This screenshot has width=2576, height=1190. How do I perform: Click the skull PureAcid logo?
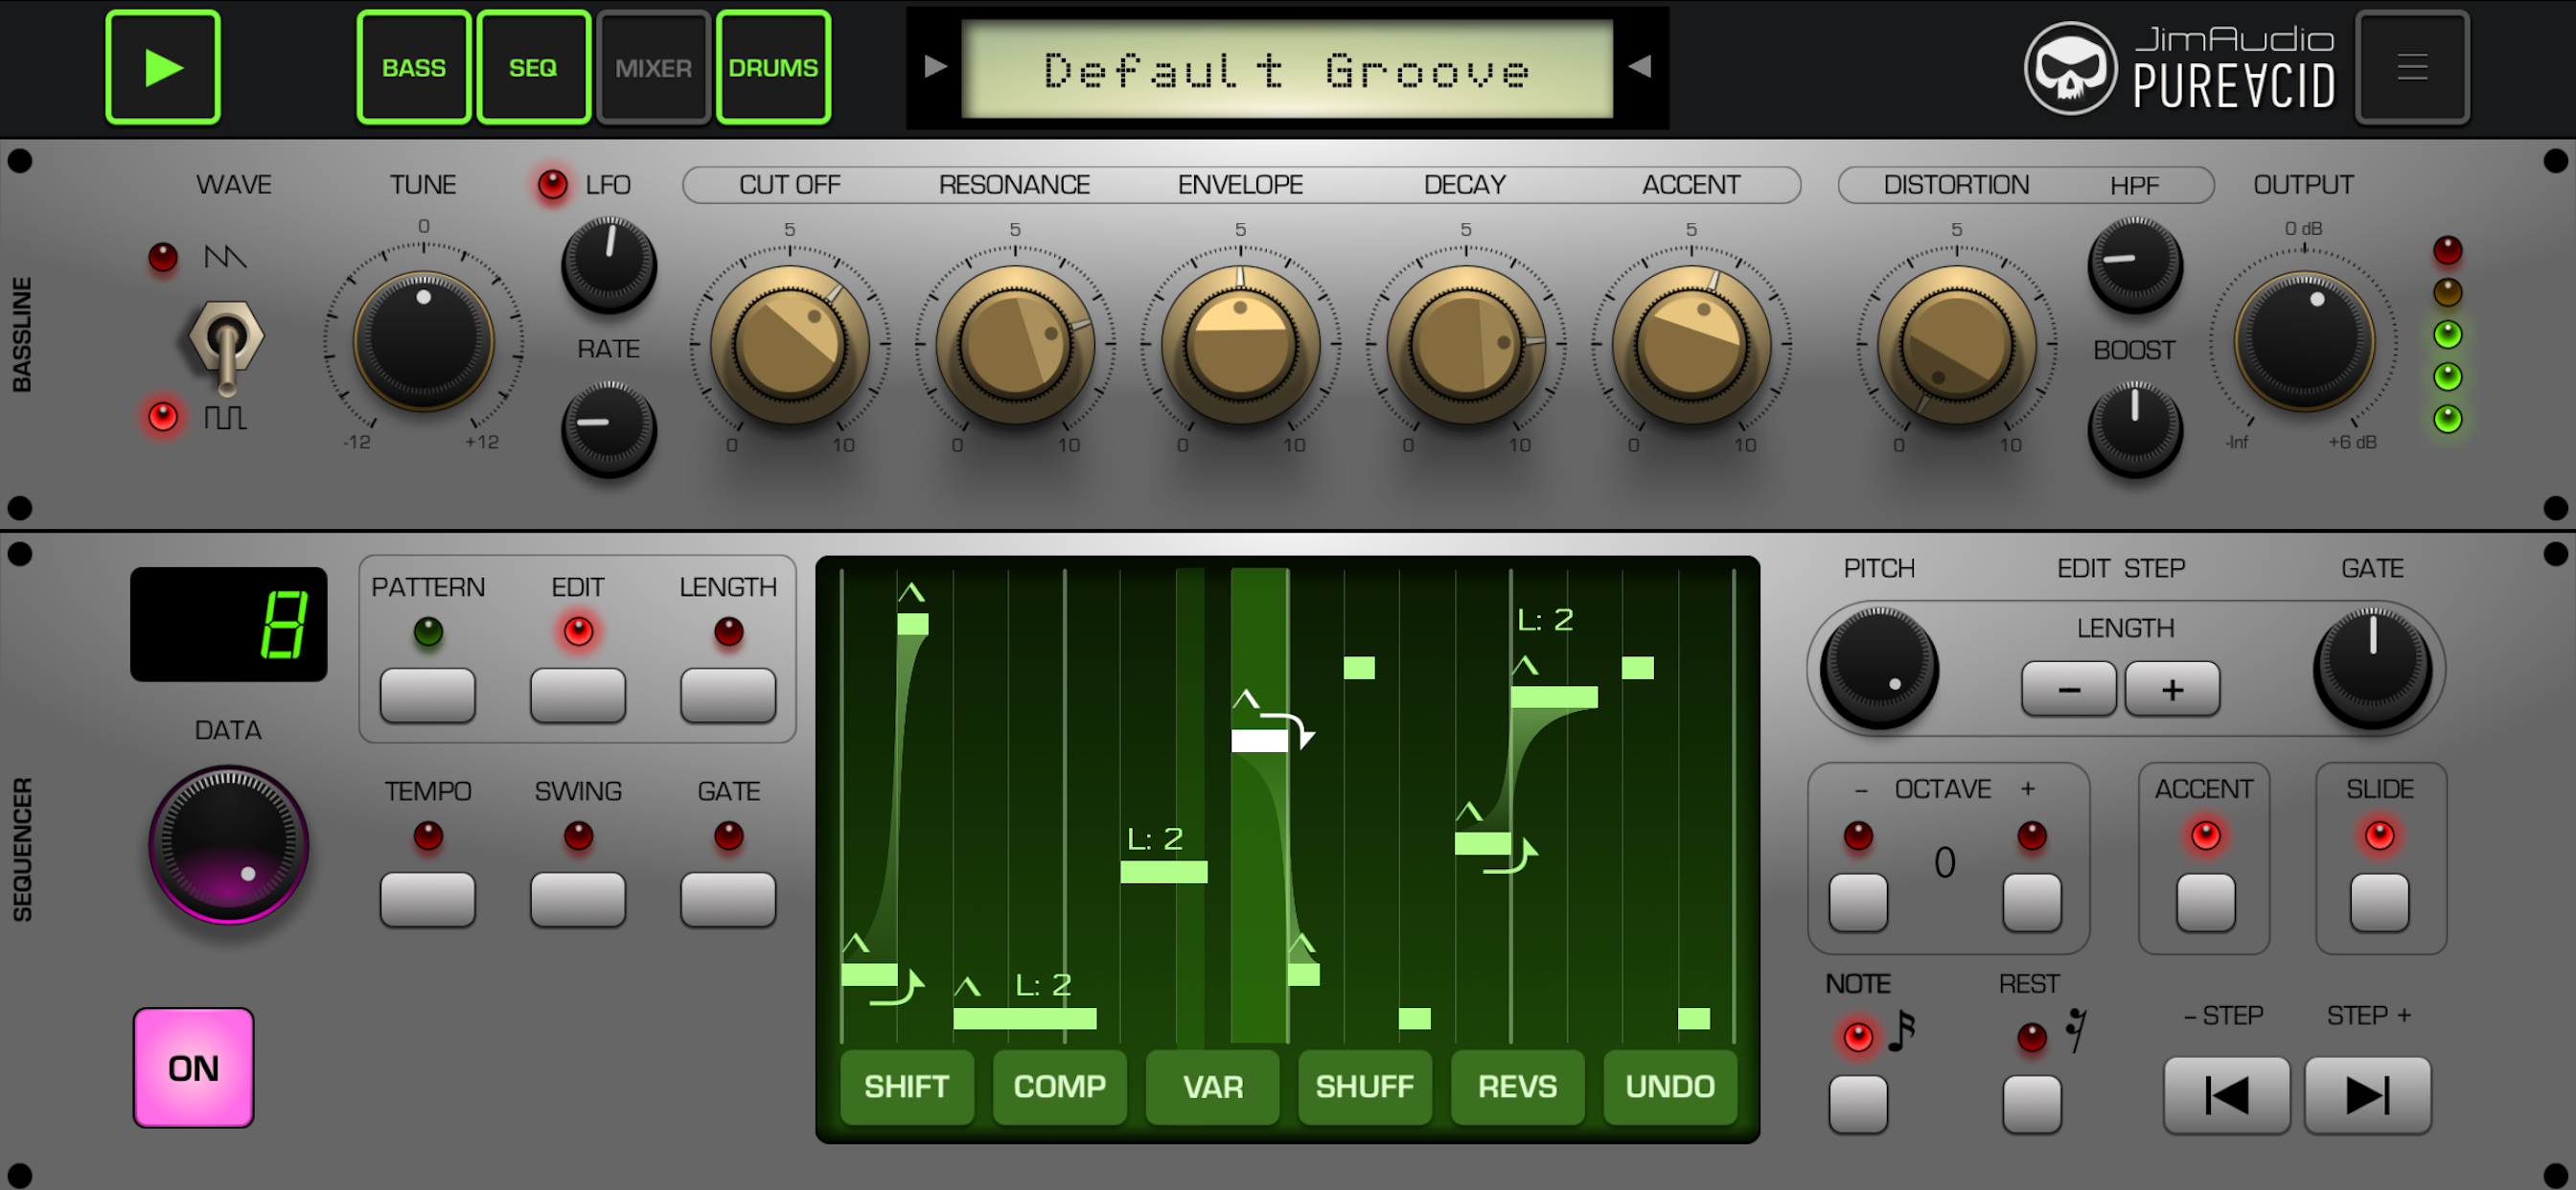(2070, 68)
